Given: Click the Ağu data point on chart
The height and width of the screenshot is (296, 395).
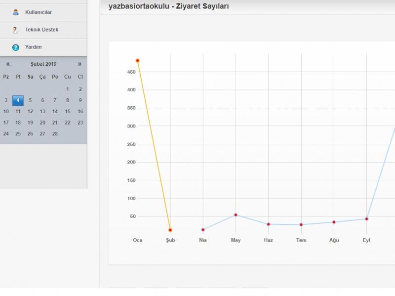Looking at the screenshot, I should pos(334,222).
